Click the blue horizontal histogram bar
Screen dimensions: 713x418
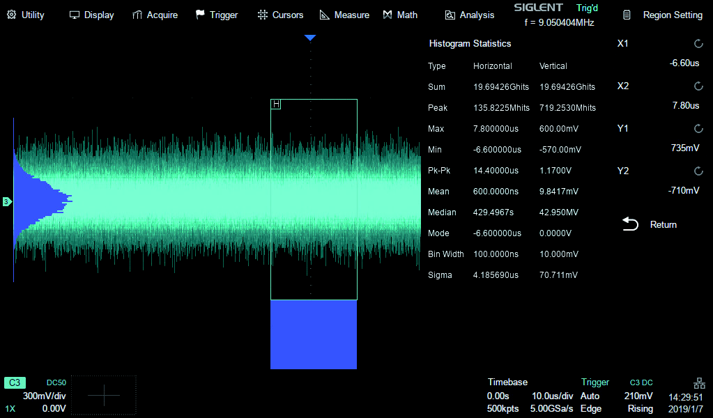(x=314, y=334)
